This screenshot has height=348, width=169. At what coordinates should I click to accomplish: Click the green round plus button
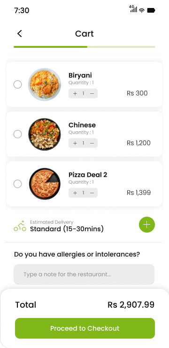pos(147,225)
